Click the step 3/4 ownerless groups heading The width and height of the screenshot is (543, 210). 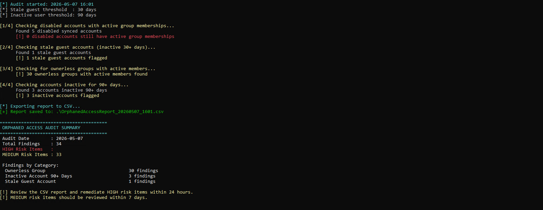78,69
